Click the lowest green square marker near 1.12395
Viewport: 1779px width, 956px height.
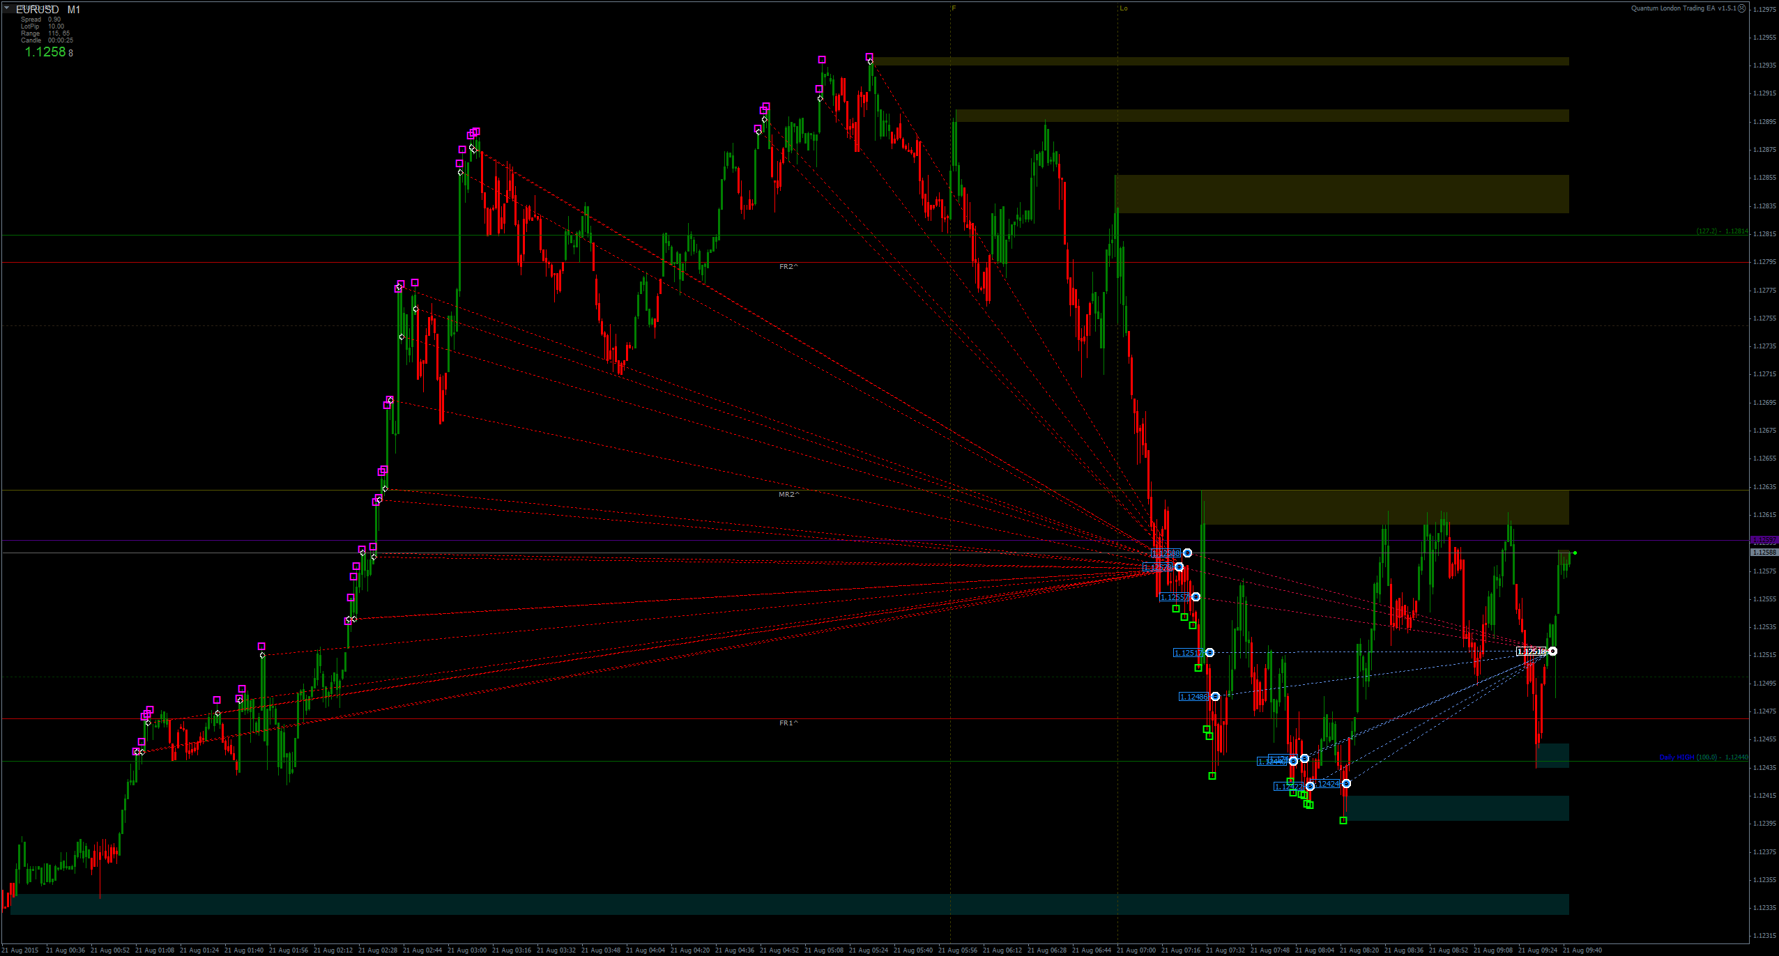1343,821
